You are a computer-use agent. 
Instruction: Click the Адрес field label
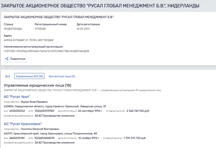tap(8, 36)
